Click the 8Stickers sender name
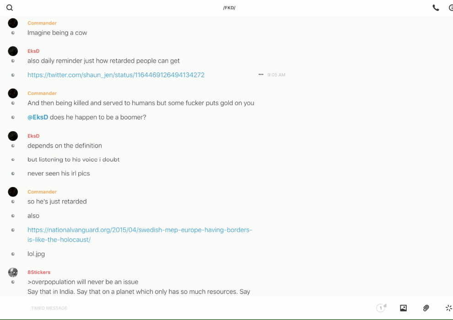 (x=39, y=272)
